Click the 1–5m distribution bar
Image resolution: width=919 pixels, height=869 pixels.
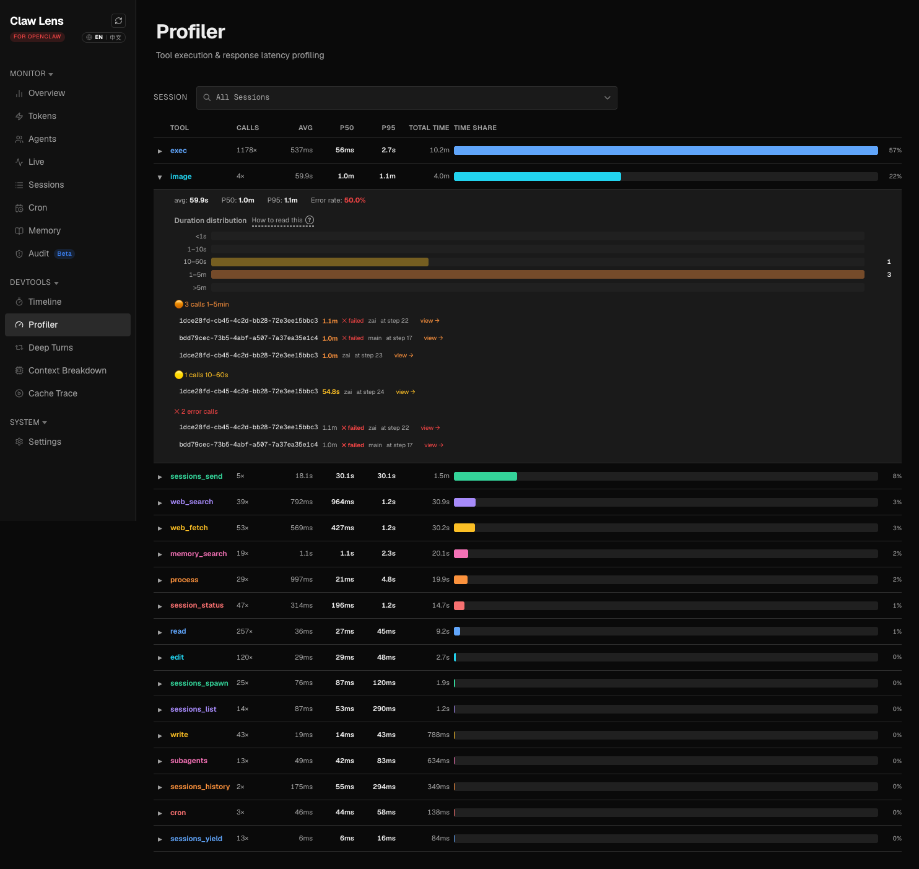click(x=538, y=274)
